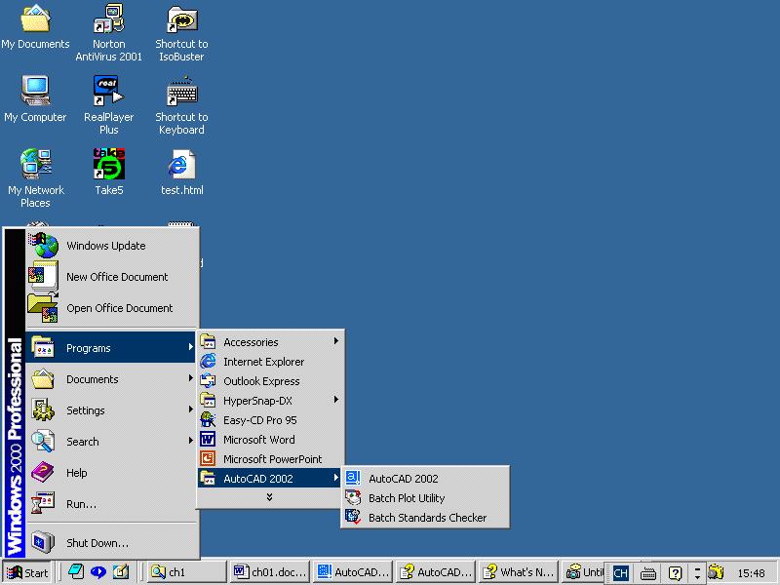Select the My Computer desktop icon

tap(35, 98)
